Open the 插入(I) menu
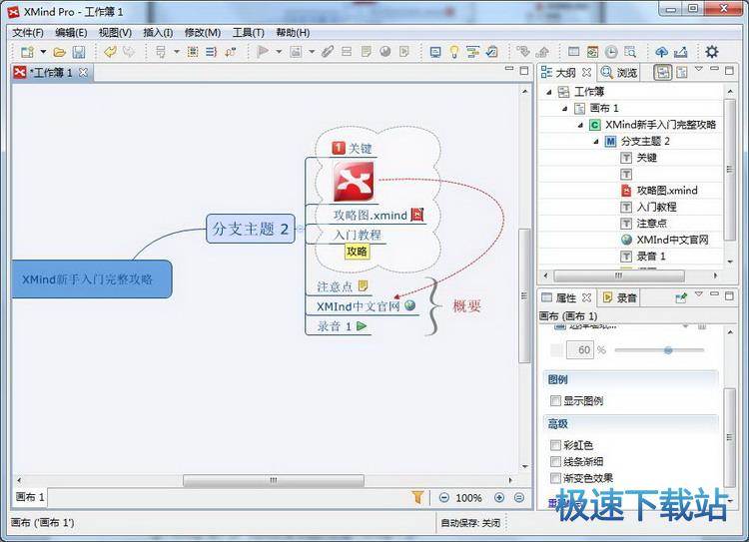The height and width of the screenshot is (542, 749). 158,33
